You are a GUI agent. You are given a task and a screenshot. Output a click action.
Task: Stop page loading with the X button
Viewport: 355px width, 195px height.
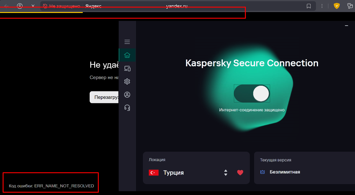[33, 6]
